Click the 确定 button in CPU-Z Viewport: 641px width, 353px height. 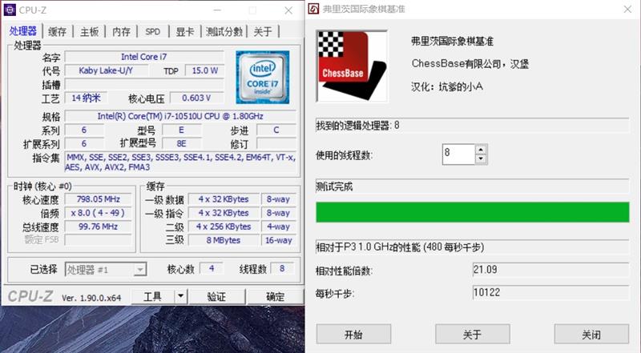pyautogui.click(x=276, y=297)
